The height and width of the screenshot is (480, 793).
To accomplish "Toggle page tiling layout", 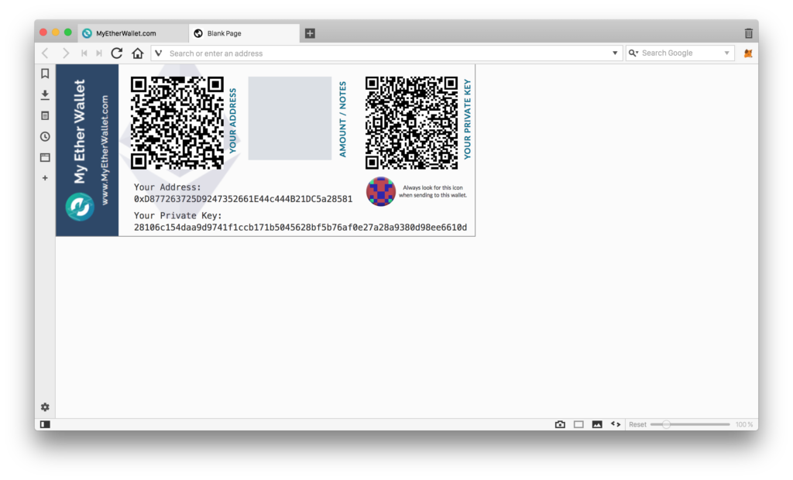I will coord(578,424).
